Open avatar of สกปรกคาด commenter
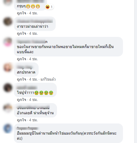Viewport: 137px width, 143px height. (8, 68)
